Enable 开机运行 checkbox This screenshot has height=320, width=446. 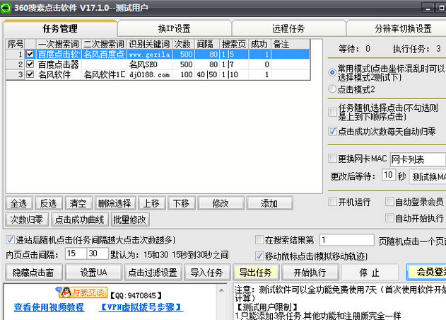[332, 202]
